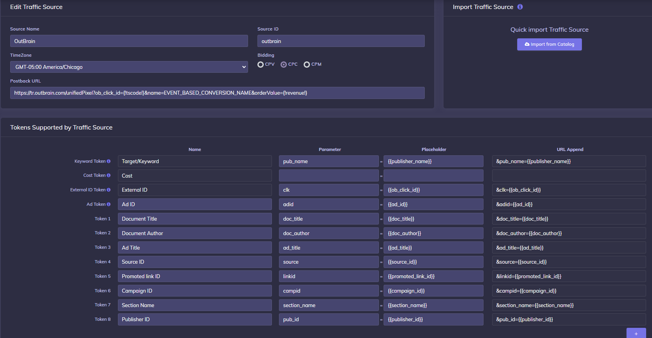Edit {{source_id}} placeholder field
652x338 pixels.
[433, 262]
